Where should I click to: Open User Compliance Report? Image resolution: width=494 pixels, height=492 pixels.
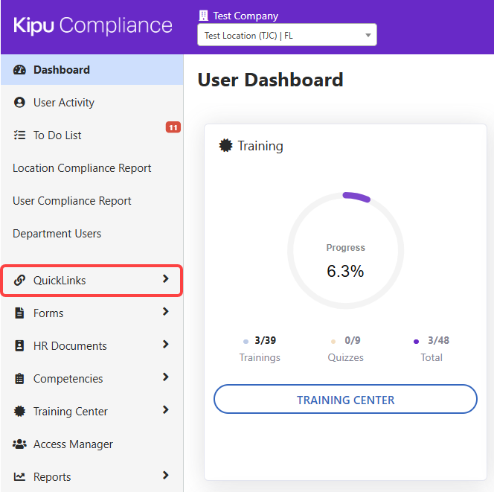[x=72, y=201]
